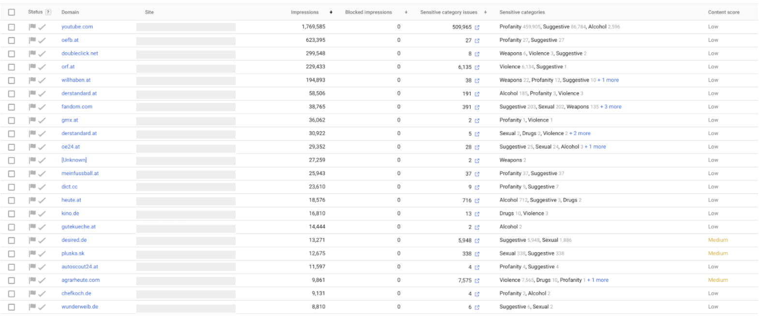The height and width of the screenshot is (316, 759).
Task: Open the orf.at domain link
Action: pyautogui.click(x=68, y=67)
